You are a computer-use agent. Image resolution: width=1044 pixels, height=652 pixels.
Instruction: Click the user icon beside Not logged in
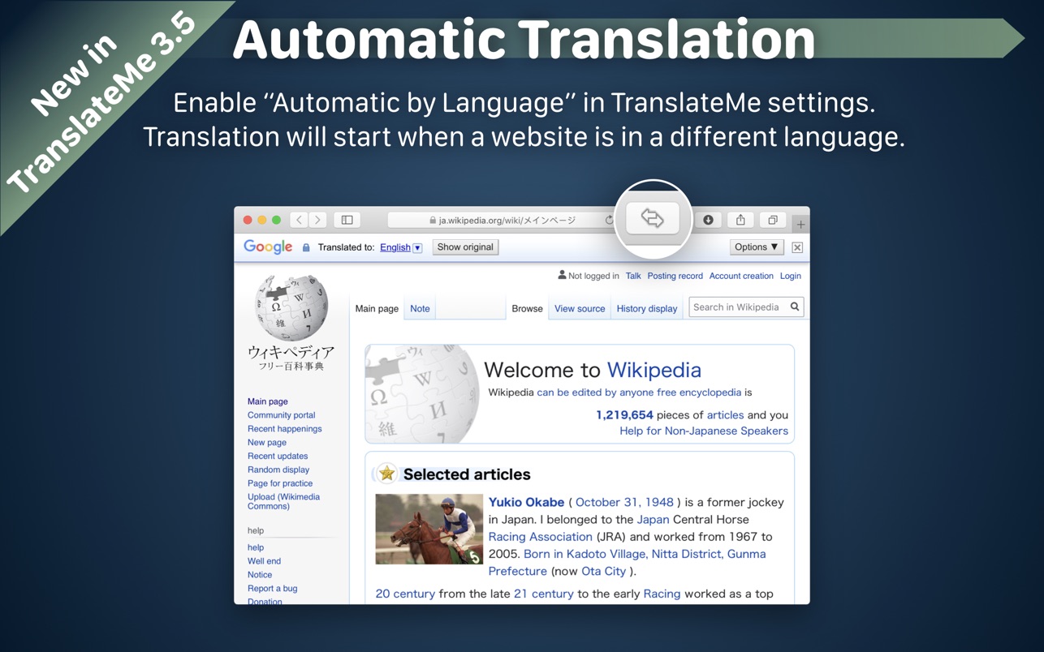pyautogui.click(x=562, y=275)
